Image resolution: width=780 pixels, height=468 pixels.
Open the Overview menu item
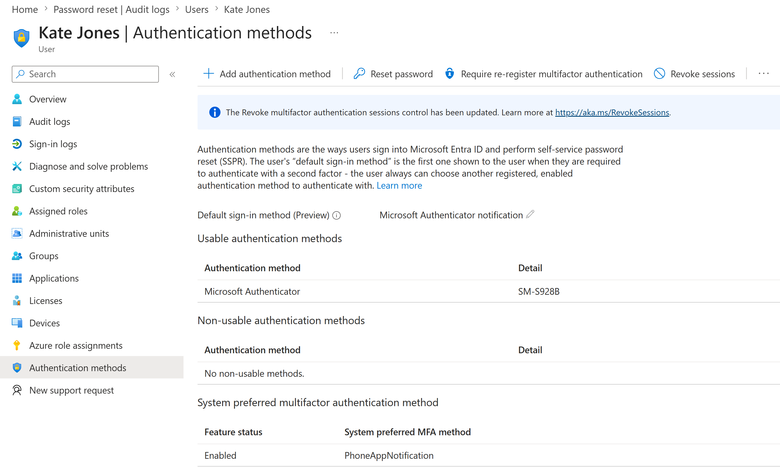pos(92,99)
